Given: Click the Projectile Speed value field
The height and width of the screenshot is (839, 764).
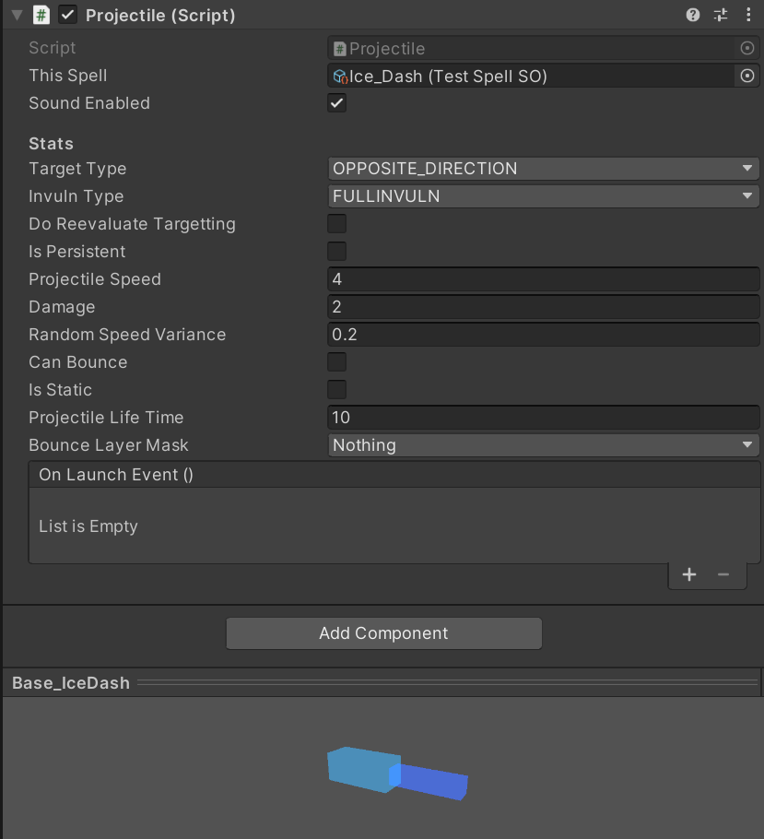Looking at the screenshot, I should point(544,278).
